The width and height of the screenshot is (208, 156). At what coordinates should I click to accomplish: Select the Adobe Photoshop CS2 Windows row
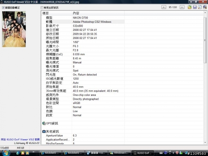(83, 22)
